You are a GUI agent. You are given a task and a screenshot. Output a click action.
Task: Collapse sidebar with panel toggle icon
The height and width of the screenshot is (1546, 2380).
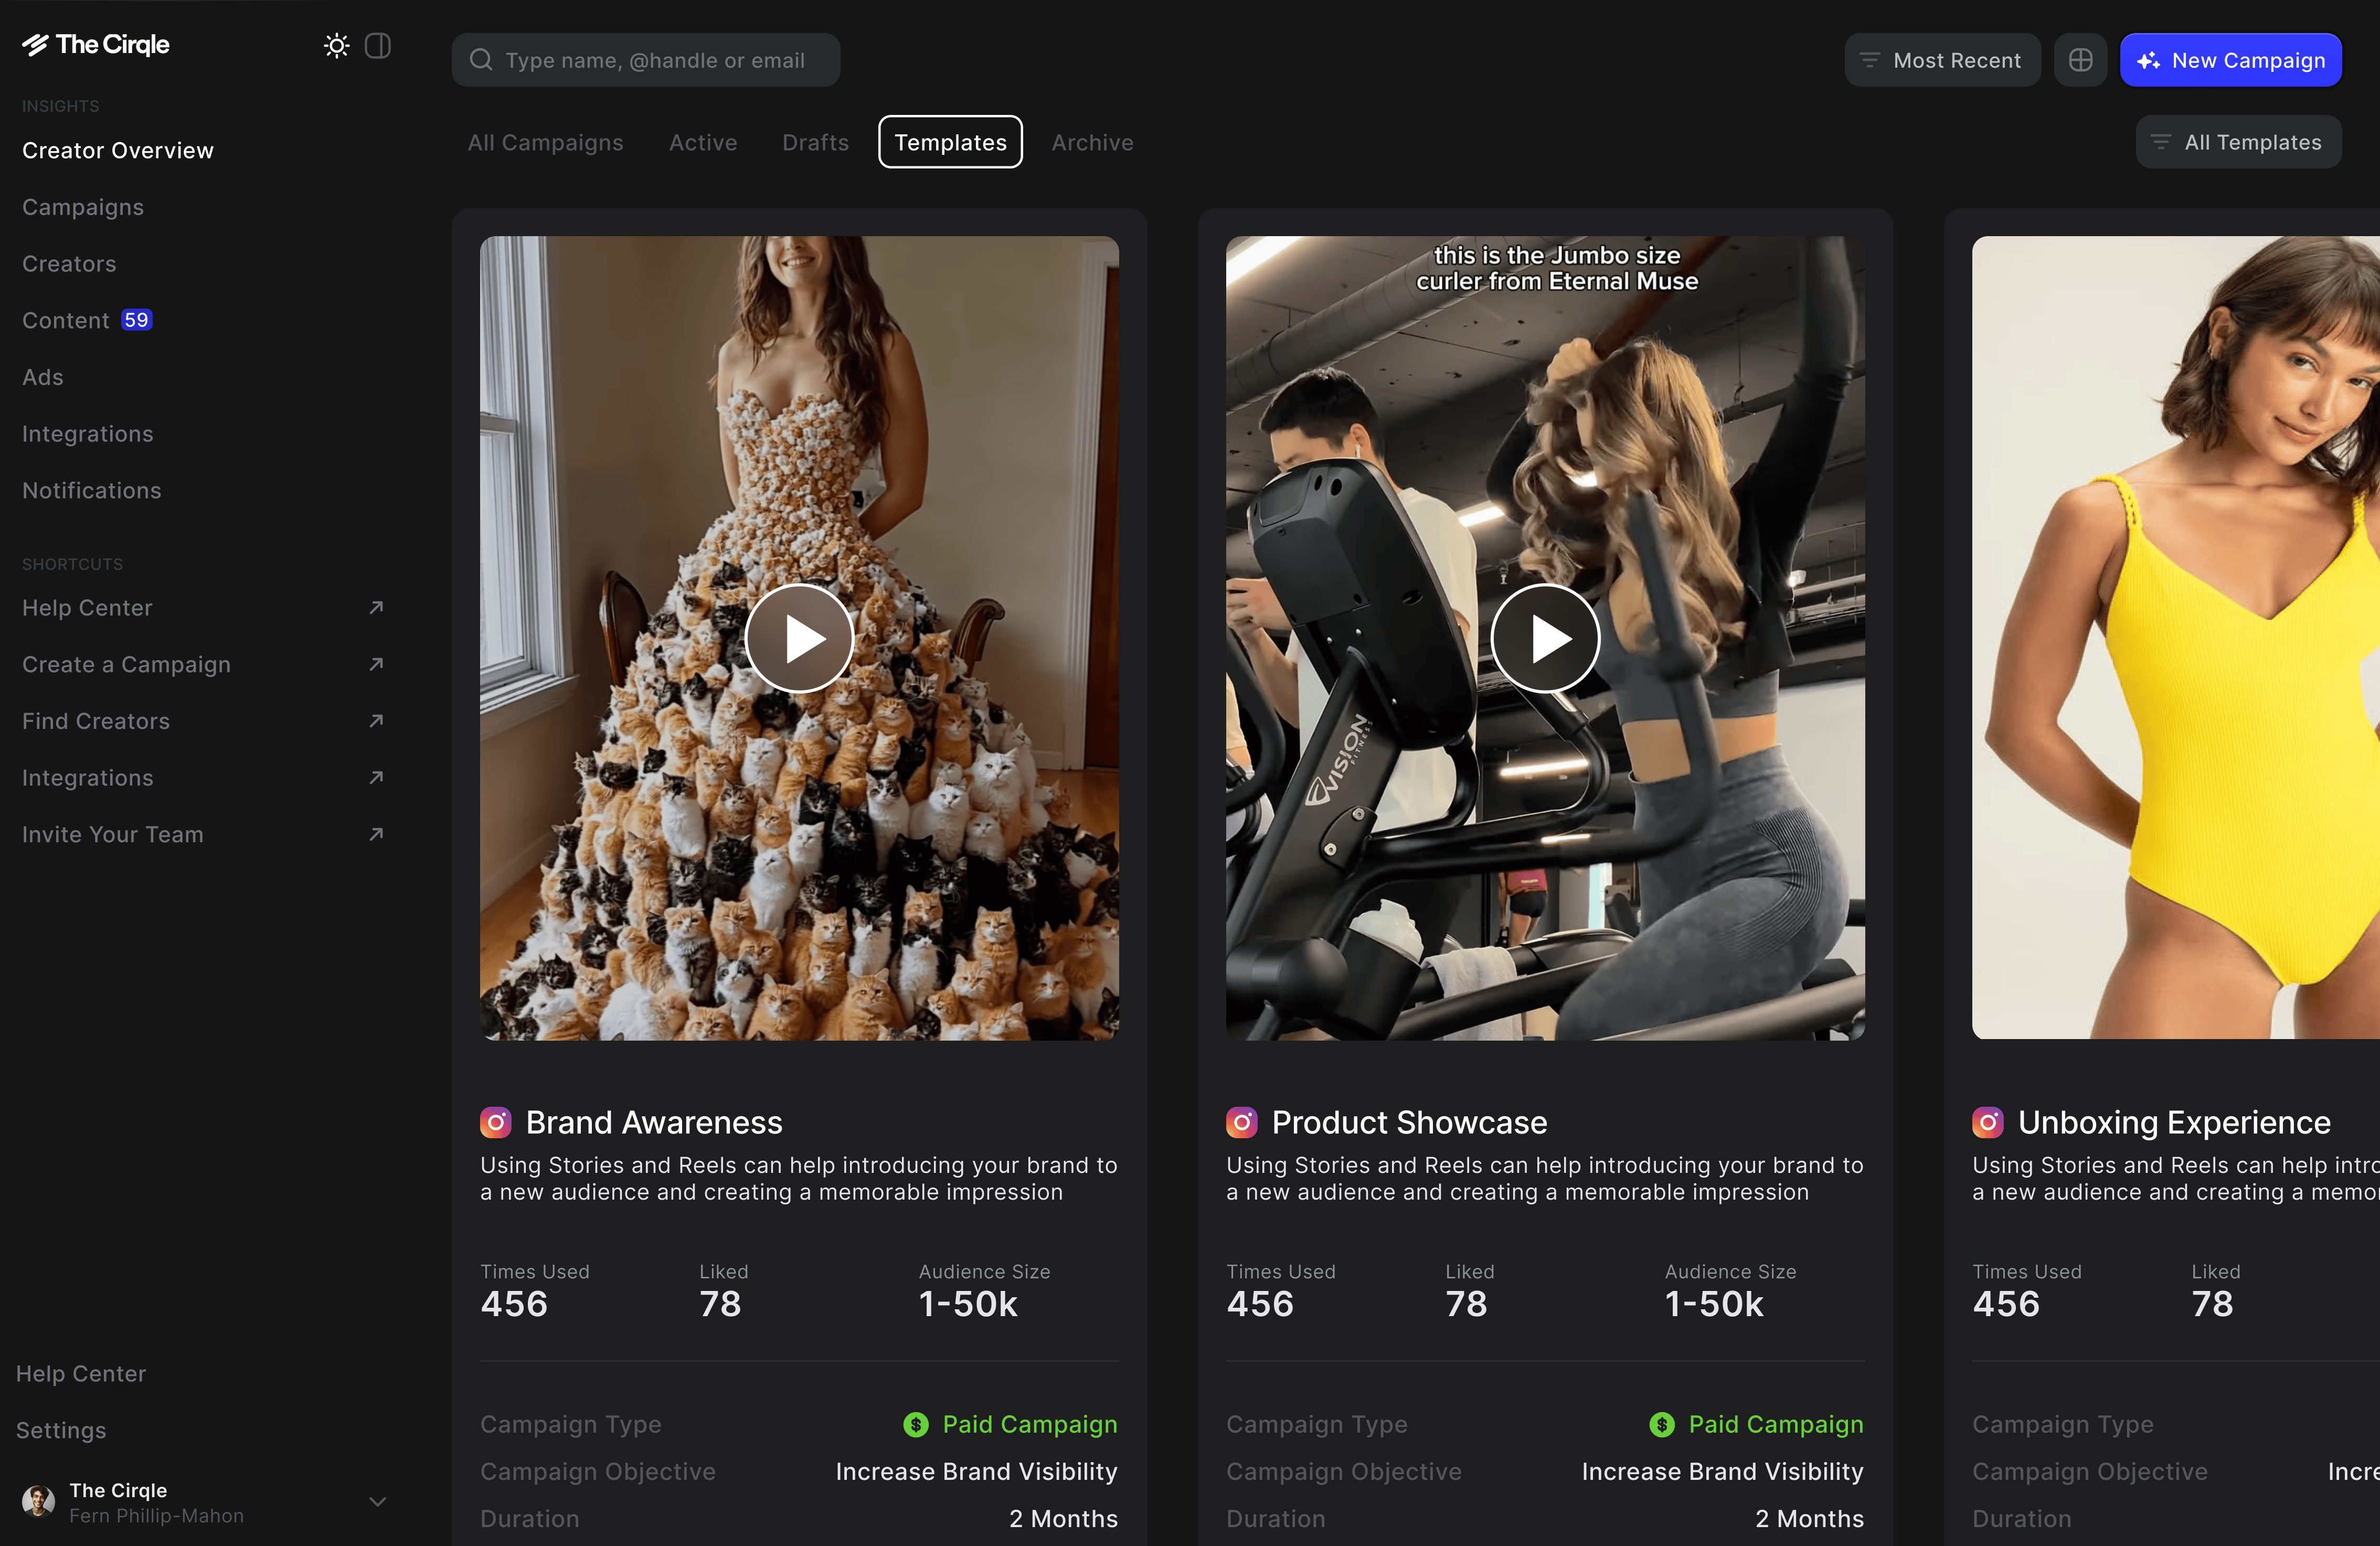(x=378, y=46)
